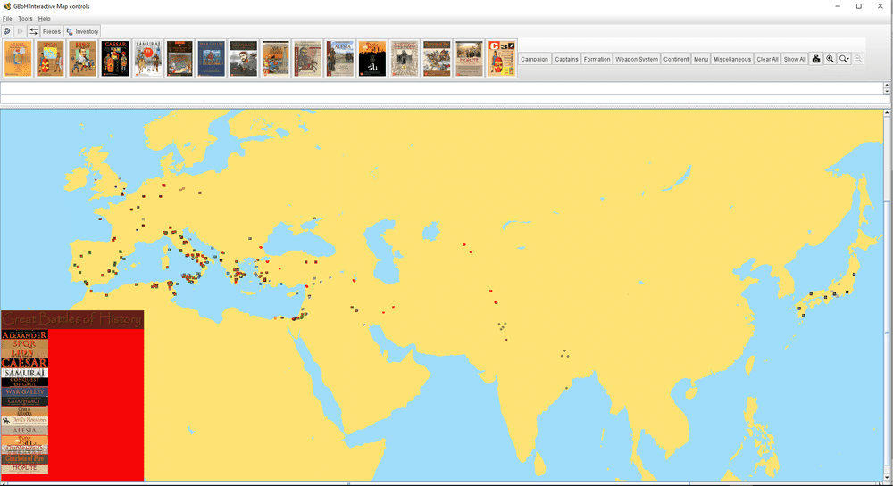This screenshot has height=486, width=893.
Task: Expand the Weapon System menu
Action: [636, 59]
